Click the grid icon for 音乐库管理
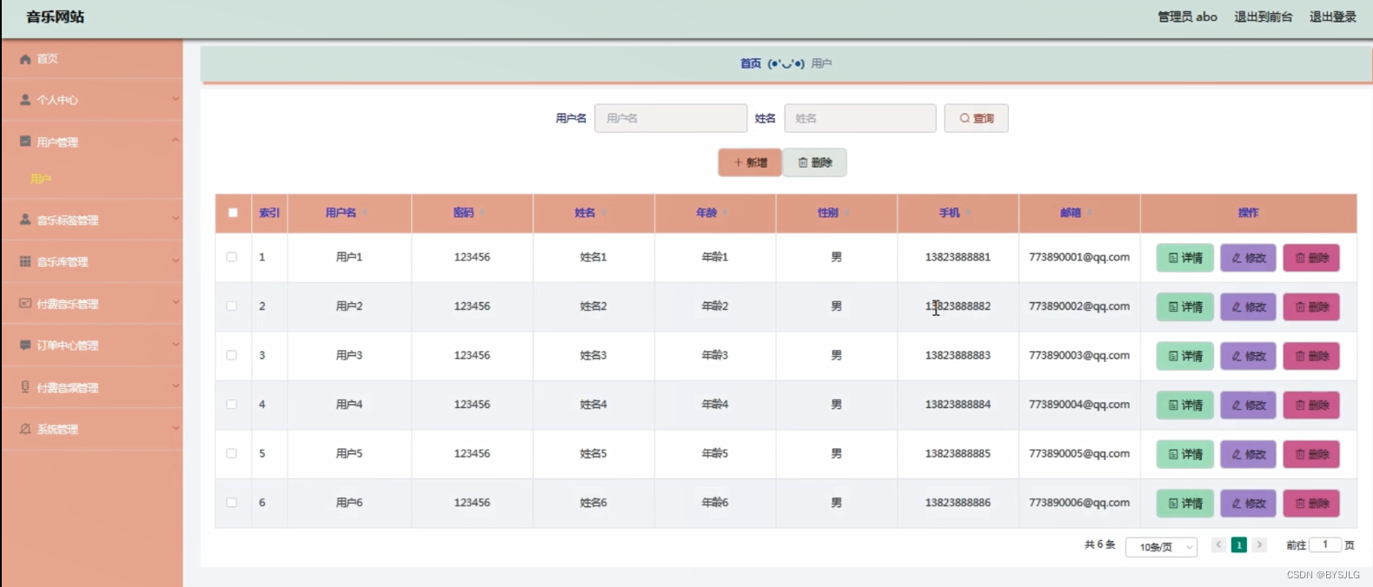The height and width of the screenshot is (587, 1373). (25, 261)
